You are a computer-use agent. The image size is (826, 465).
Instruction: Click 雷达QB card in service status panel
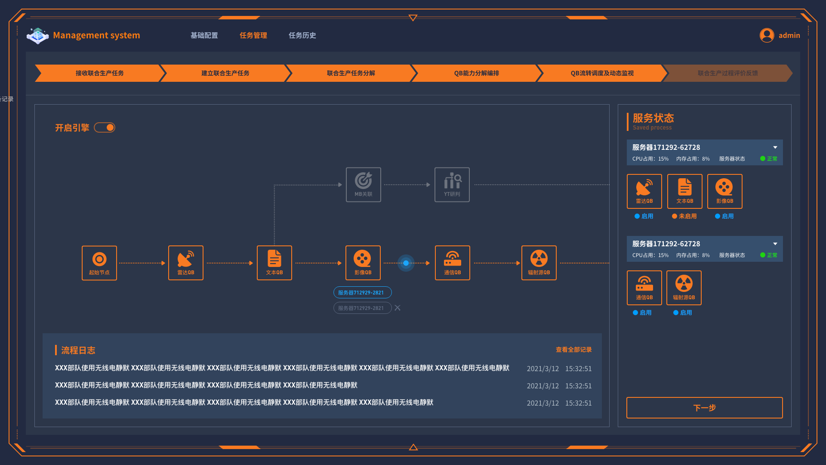[644, 191]
